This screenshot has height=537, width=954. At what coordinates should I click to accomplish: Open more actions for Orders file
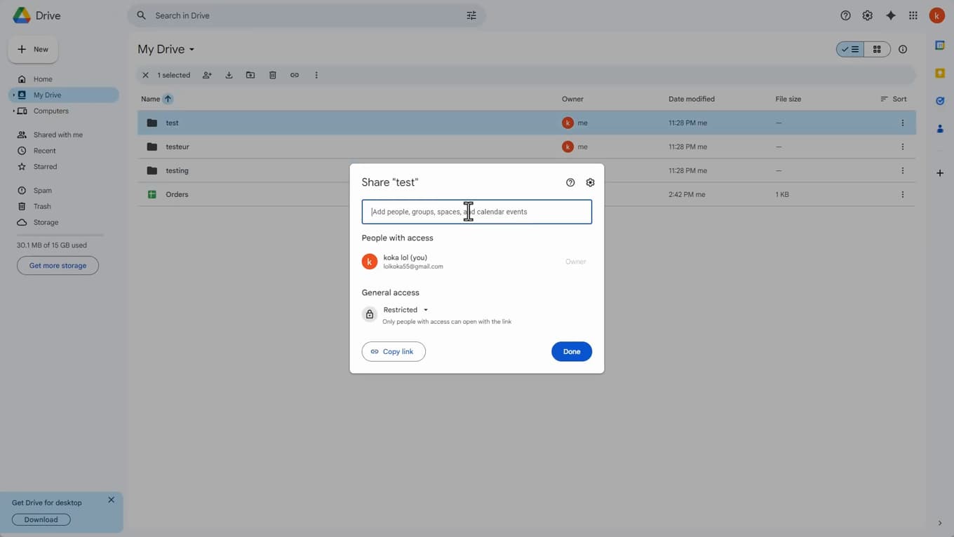tap(903, 194)
